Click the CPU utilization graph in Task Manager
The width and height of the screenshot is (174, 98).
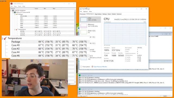coord(125,34)
